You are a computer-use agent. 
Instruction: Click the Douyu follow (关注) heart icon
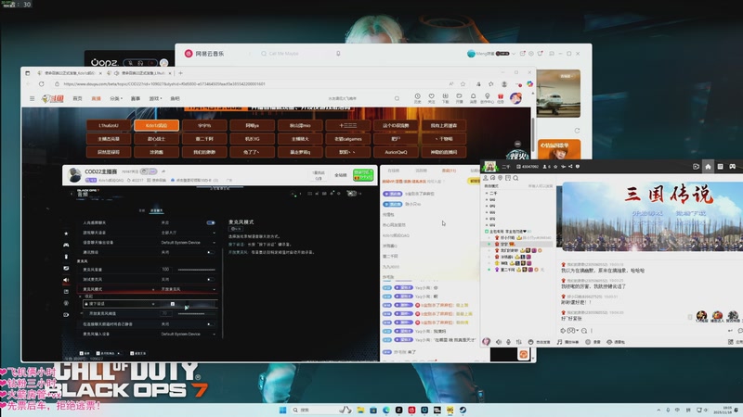tap(431, 98)
